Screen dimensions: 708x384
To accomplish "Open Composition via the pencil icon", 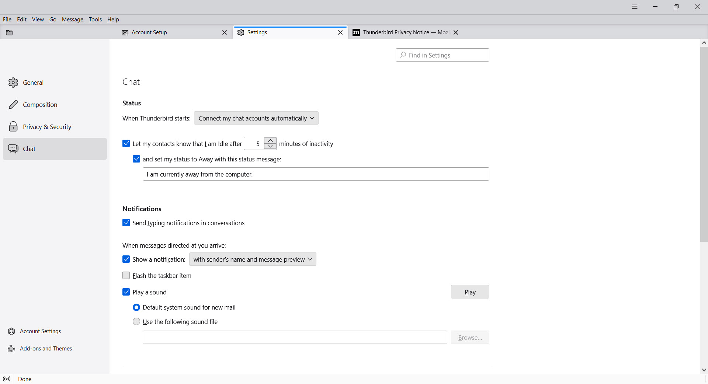I will (x=13, y=105).
